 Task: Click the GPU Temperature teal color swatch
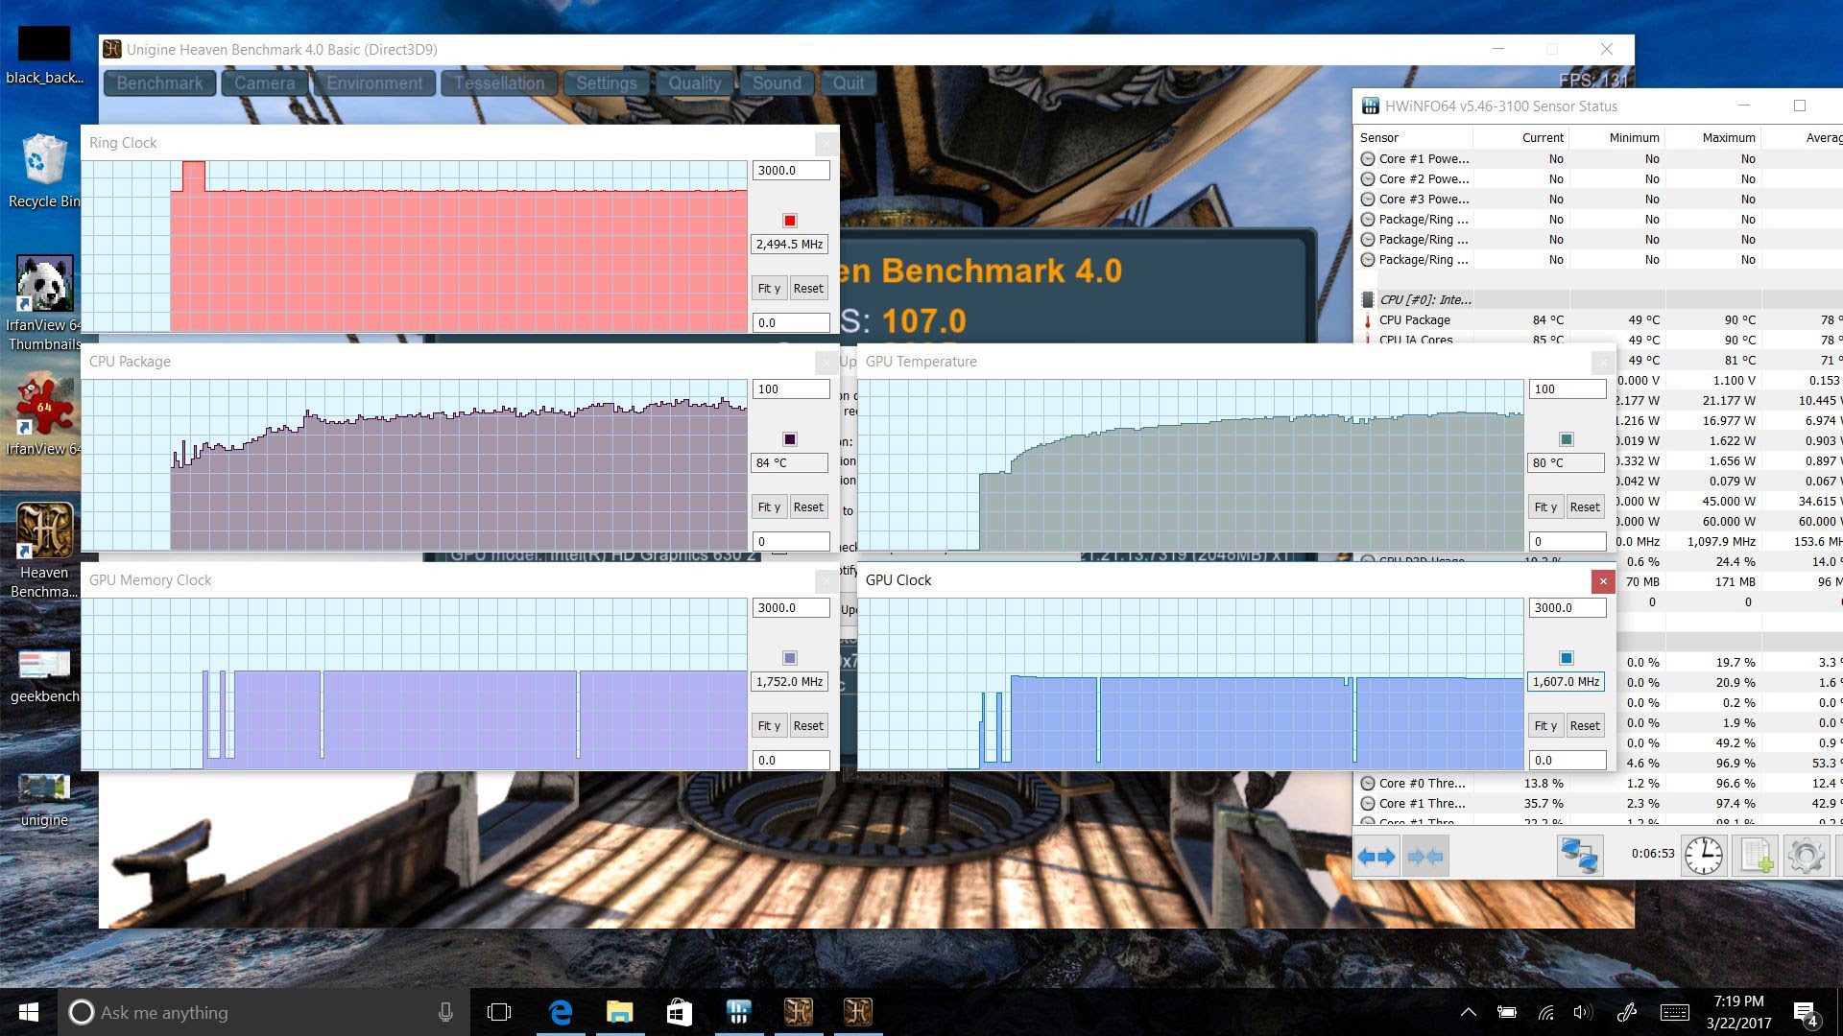click(x=1567, y=439)
